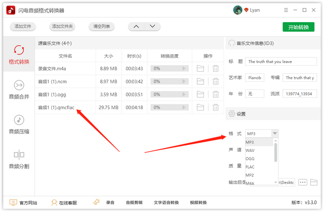This screenshot has width=324, height=212.
Task: Click the format list scrollbar thumb
Action: (275, 152)
